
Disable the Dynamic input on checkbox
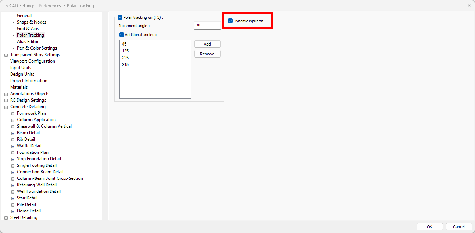[x=230, y=21]
